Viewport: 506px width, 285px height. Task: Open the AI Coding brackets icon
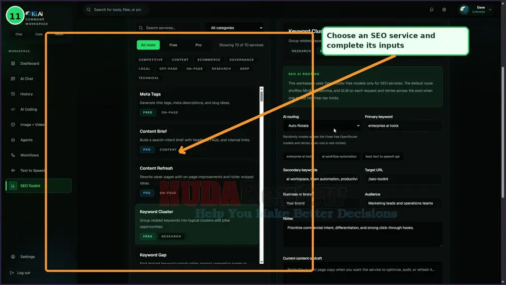click(13, 109)
